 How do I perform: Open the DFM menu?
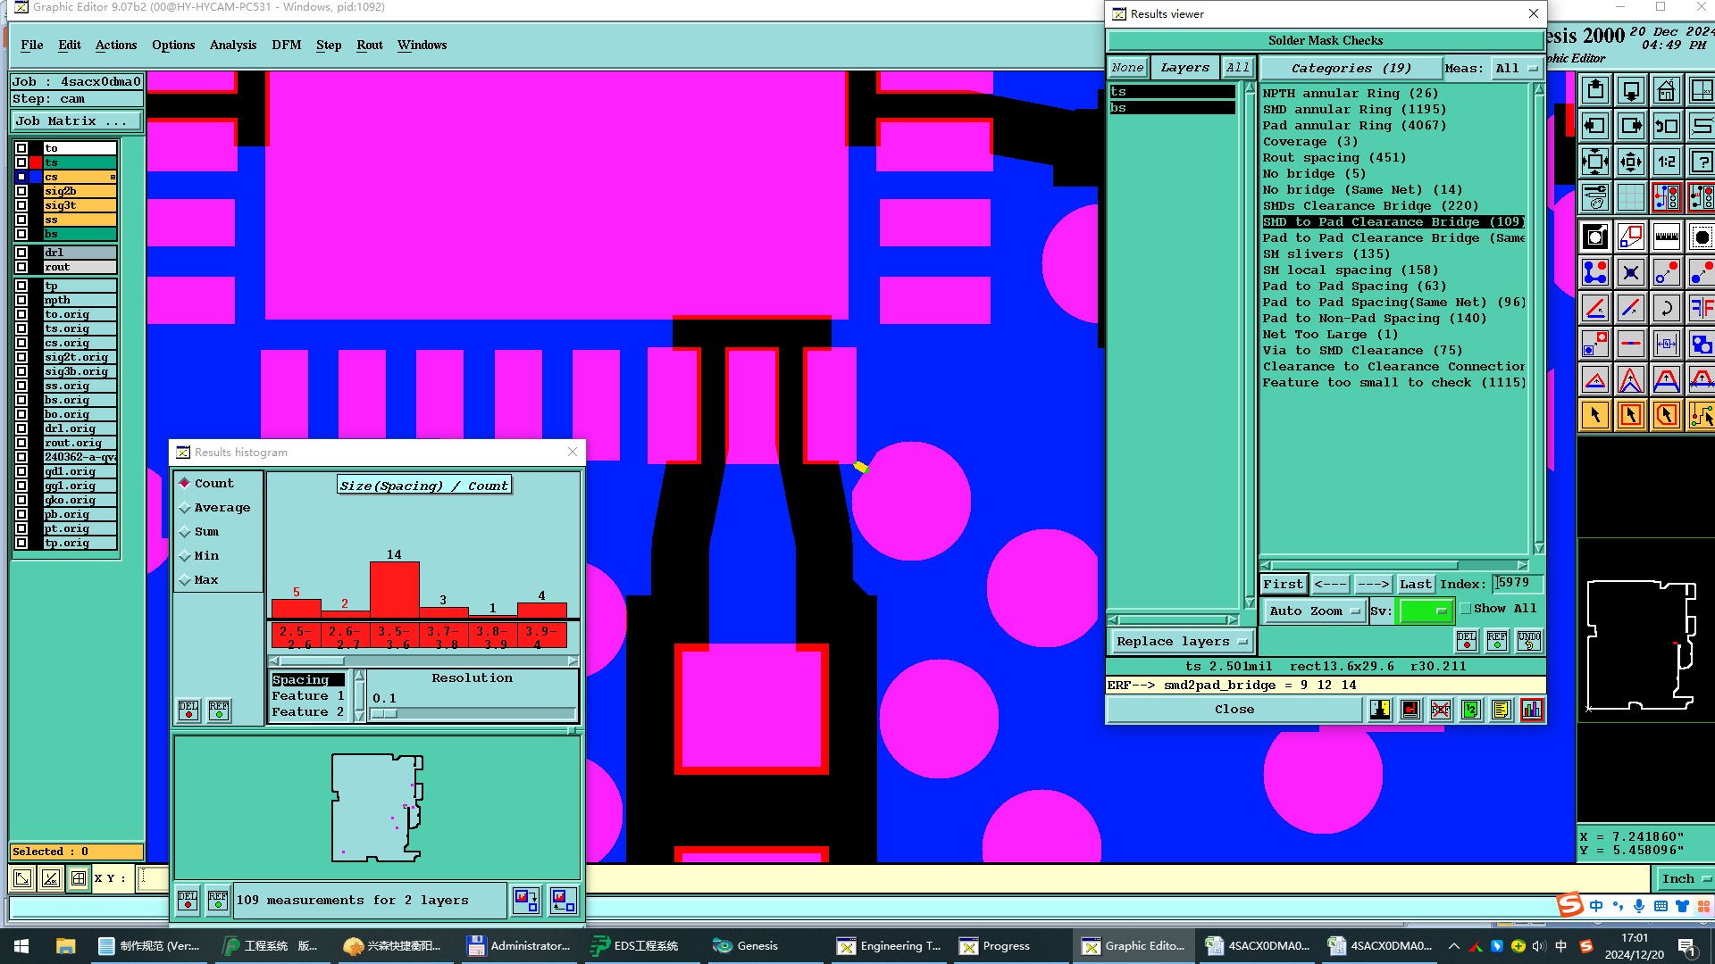pos(286,45)
